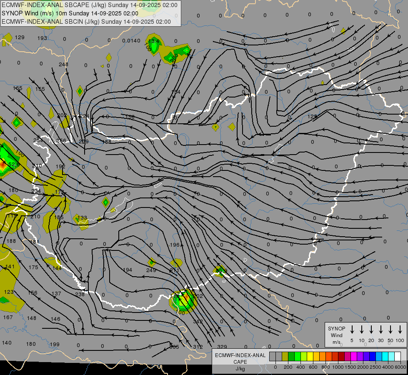Click the wind arrow above 20 m/s
The height and width of the screenshot is (375, 408).
pos(371,330)
